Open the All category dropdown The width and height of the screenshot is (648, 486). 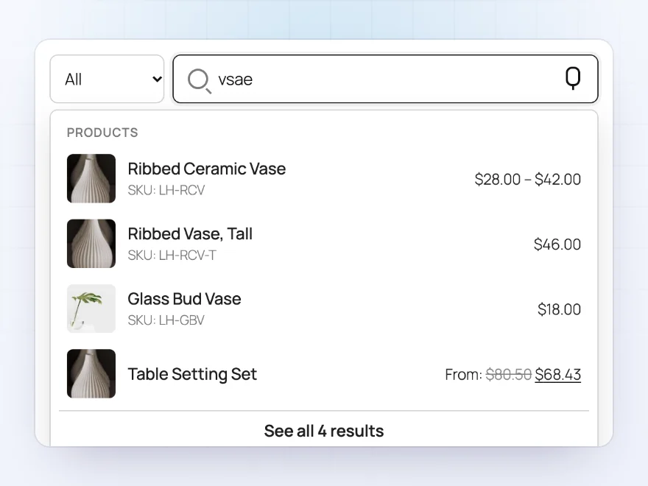[x=107, y=79]
